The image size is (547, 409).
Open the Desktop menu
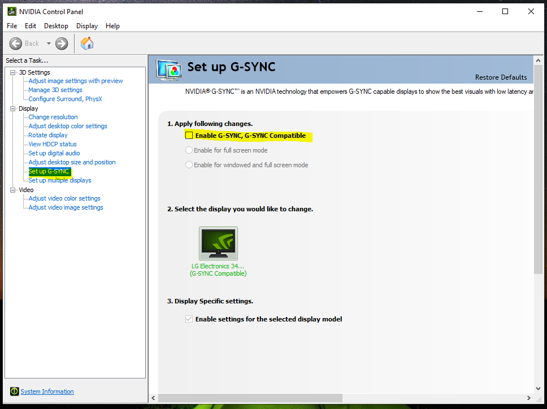tap(56, 26)
